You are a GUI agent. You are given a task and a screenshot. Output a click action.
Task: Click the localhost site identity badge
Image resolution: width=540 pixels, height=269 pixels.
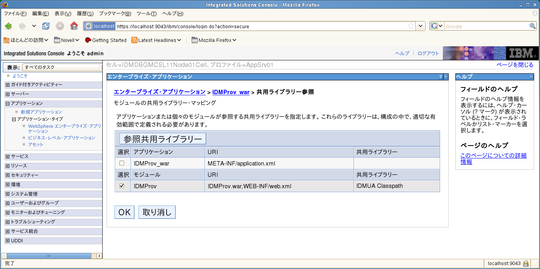pos(100,26)
